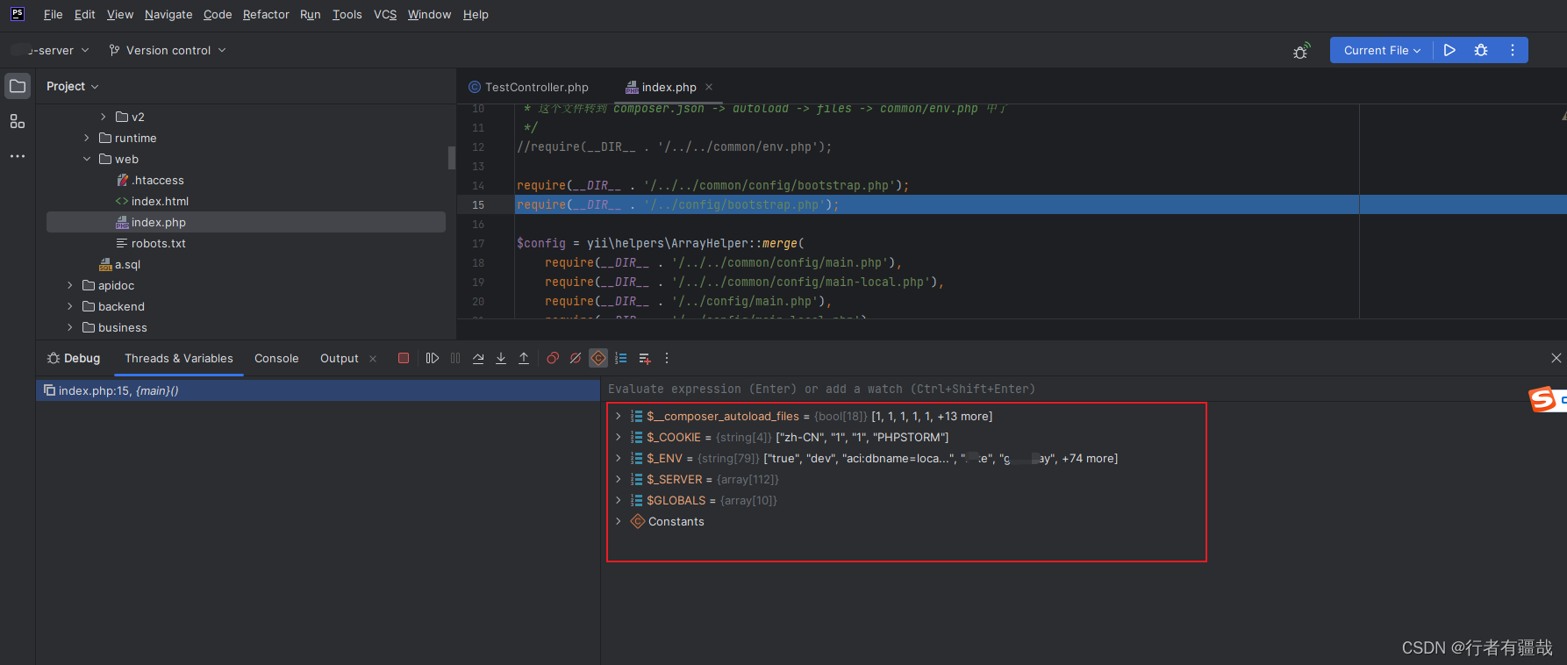This screenshot has height=665, width=1567.
Task: Open the VCS menu
Action: [x=385, y=15]
